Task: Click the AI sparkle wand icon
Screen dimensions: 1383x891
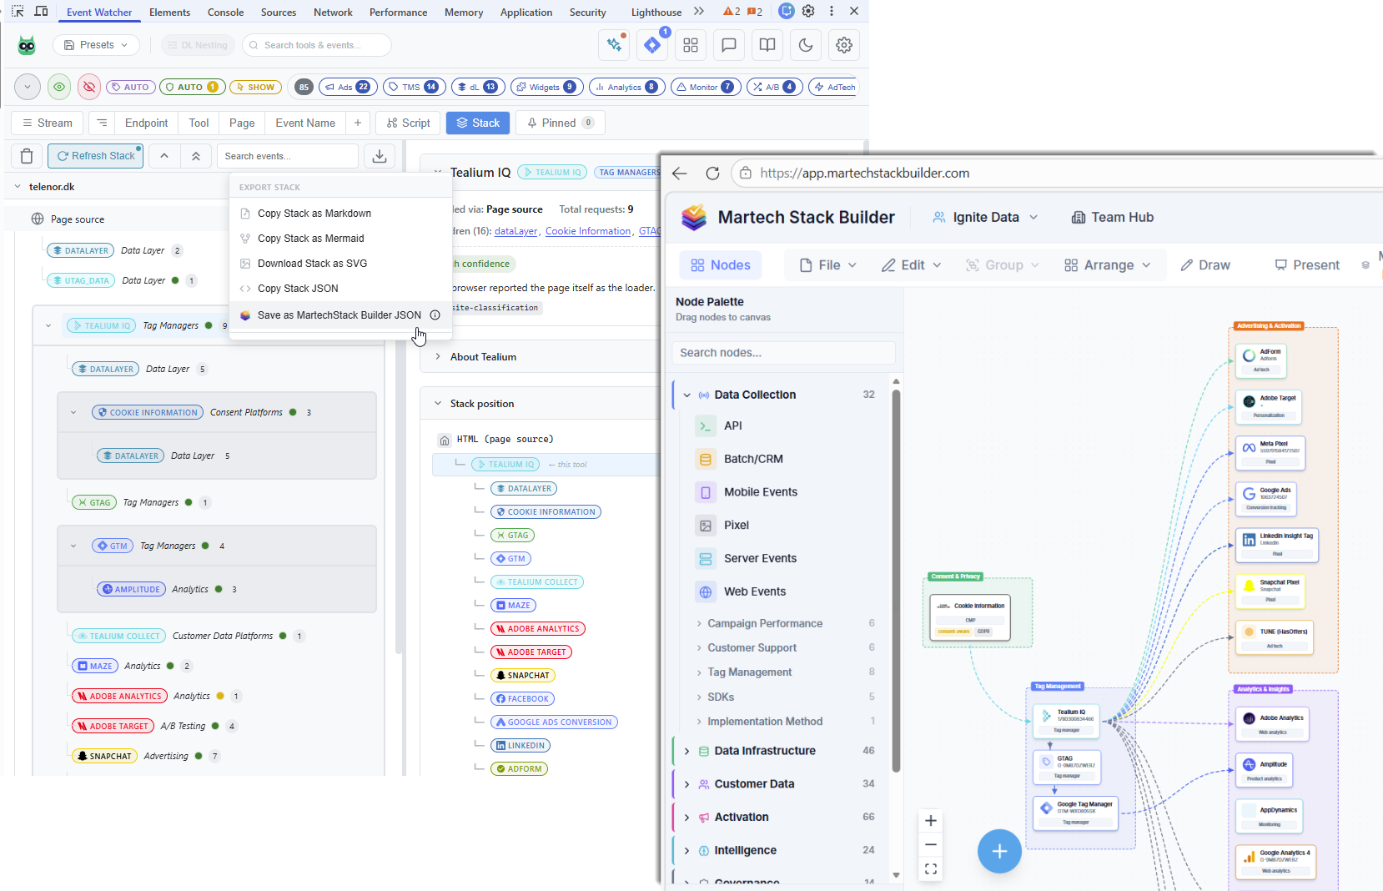Action: (x=615, y=45)
